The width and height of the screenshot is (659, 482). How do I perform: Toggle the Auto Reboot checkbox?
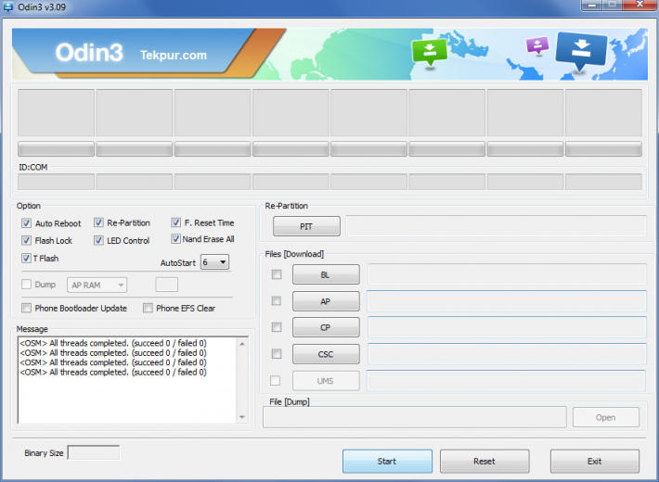pyautogui.click(x=27, y=223)
